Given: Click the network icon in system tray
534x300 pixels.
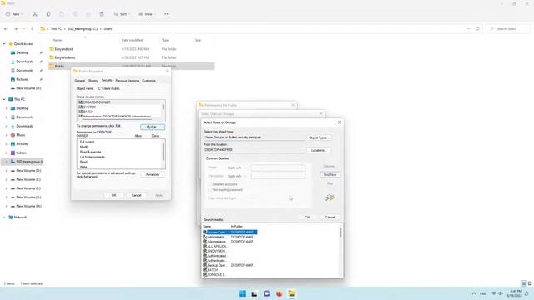Looking at the screenshot, I should pyautogui.click(x=494, y=293).
